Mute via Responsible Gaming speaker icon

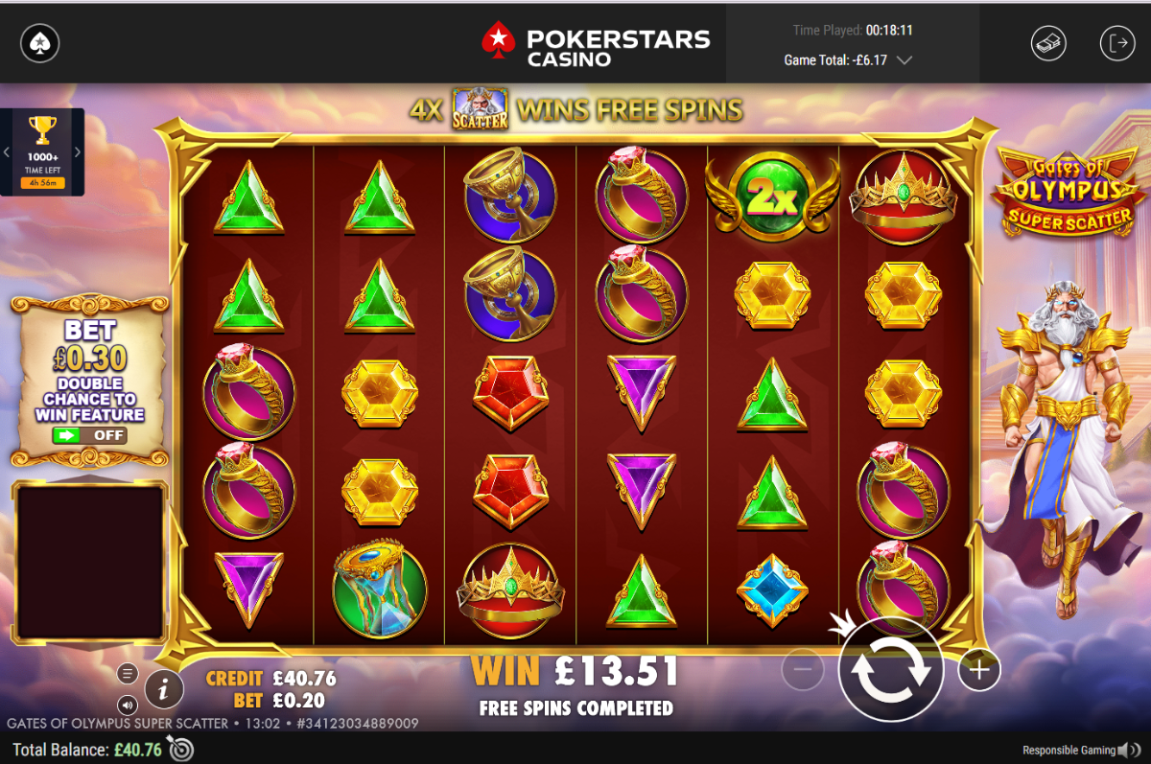tap(1135, 750)
